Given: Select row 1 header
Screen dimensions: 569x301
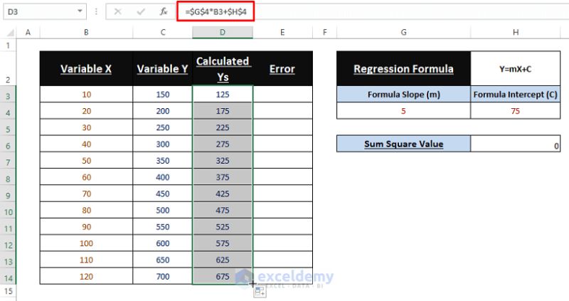Looking at the screenshot, I should pos(9,46).
